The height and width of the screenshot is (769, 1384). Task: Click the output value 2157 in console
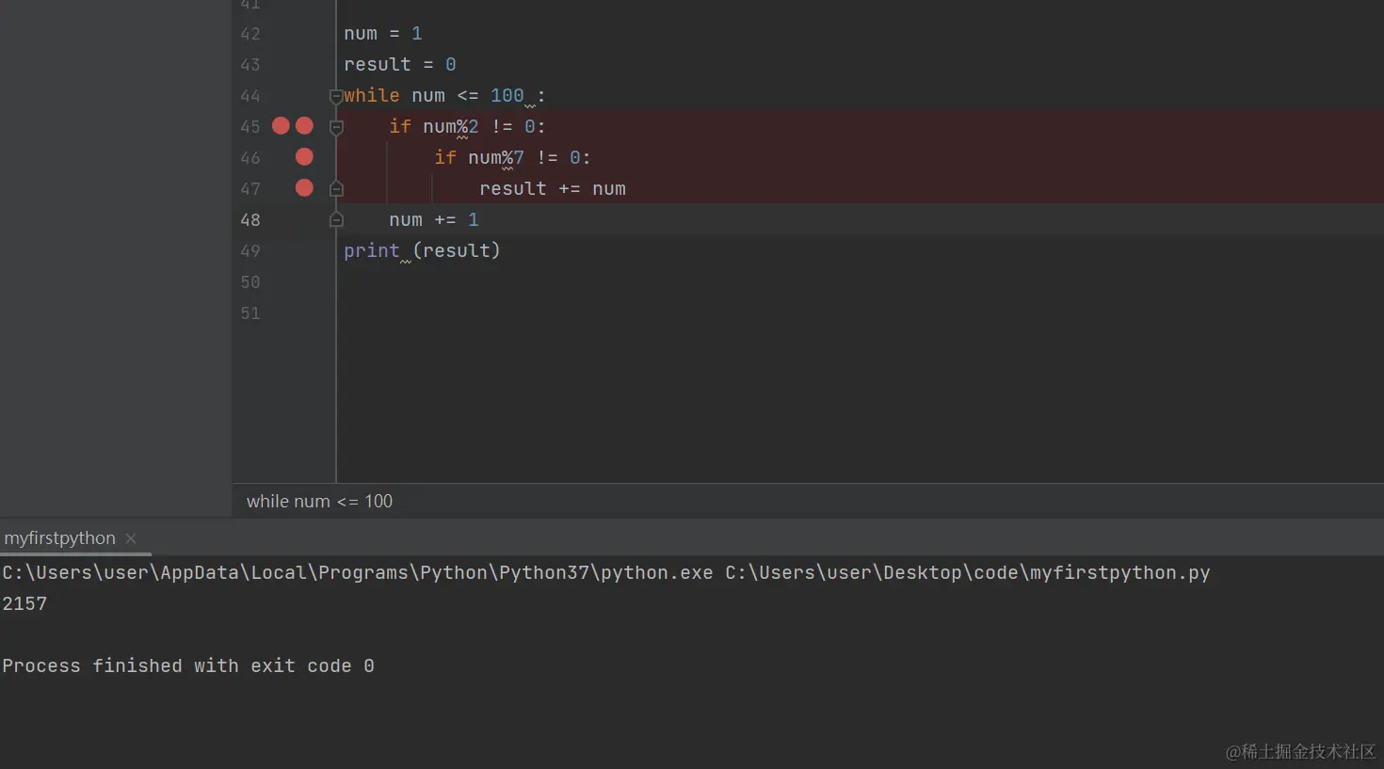(24, 603)
